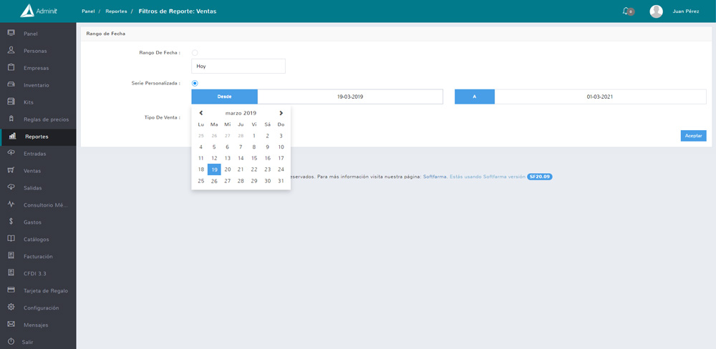Click the Juan Pérez user avatar
The height and width of the screenshot is (349, 716).
click(x=656, y=11)
